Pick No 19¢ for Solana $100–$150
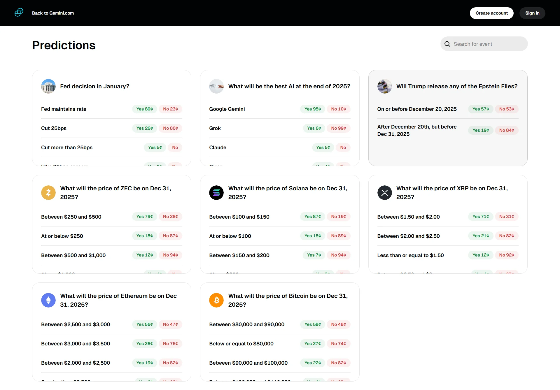Viewport: 560px width, 390px height. pos(338,217)
